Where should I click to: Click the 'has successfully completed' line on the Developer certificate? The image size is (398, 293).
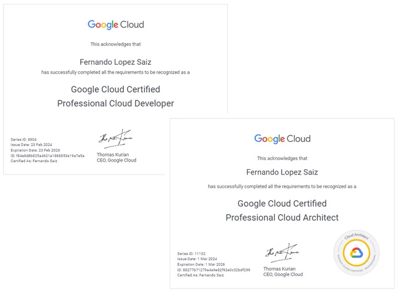115,72
